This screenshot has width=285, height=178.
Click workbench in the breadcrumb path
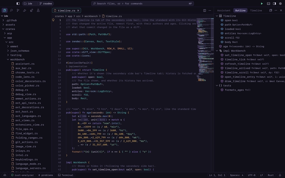pos(91,16)
